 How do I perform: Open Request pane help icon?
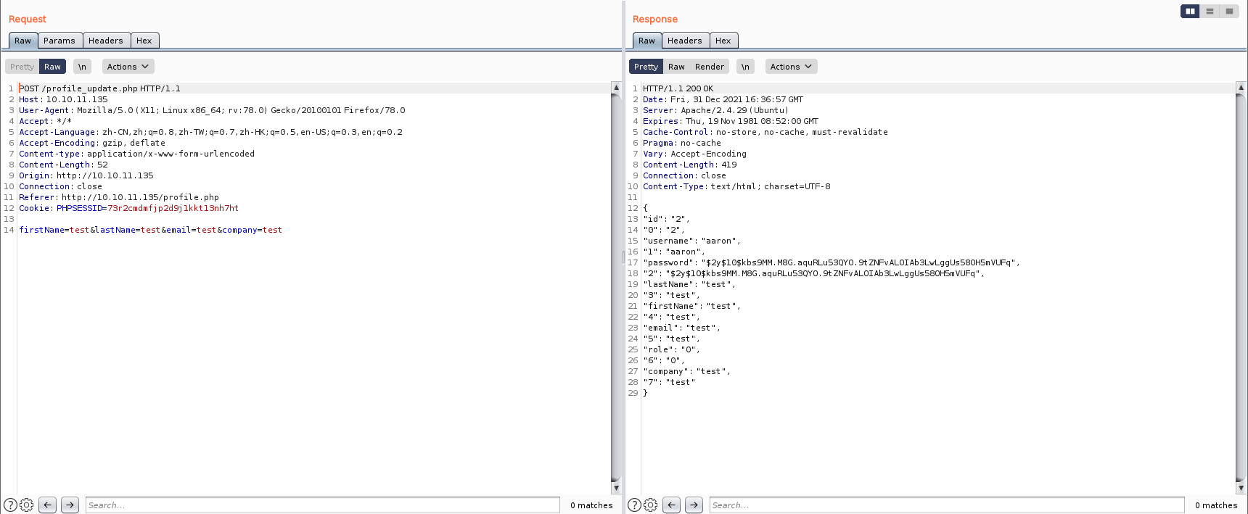pyautogui.click(x=10, y=505)
